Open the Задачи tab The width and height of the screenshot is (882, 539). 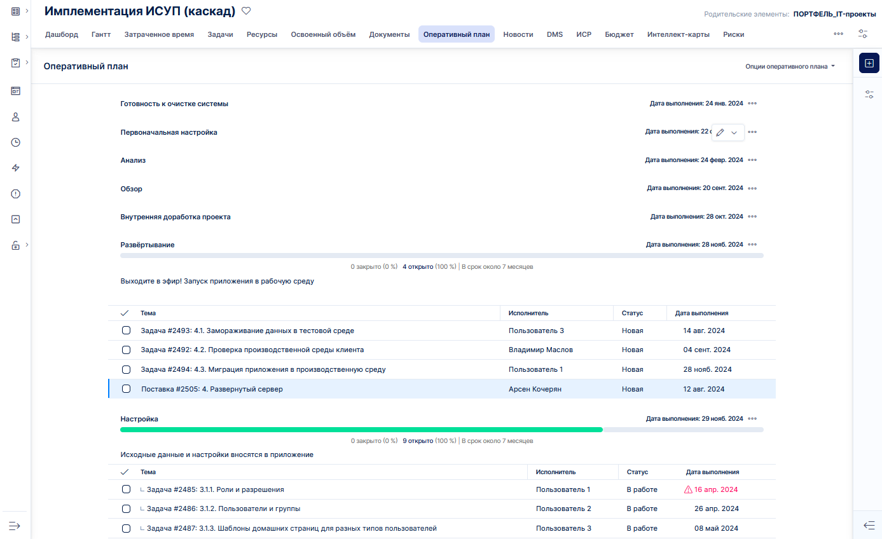(220, 34)
